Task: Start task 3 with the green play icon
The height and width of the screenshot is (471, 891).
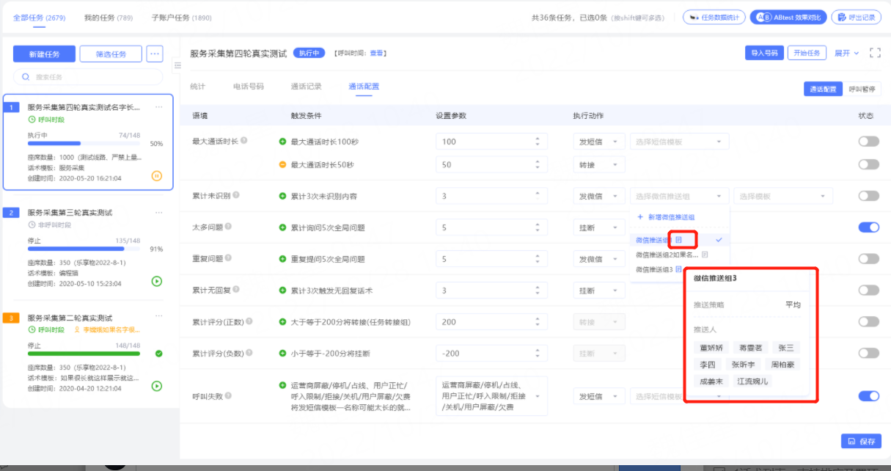Action: 157,386
